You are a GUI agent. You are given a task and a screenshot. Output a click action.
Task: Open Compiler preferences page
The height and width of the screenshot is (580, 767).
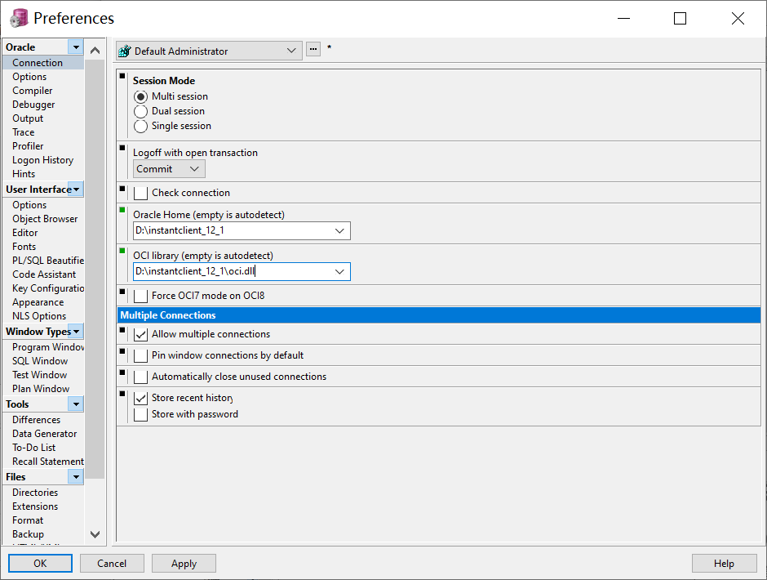click(x=33, y=91)
